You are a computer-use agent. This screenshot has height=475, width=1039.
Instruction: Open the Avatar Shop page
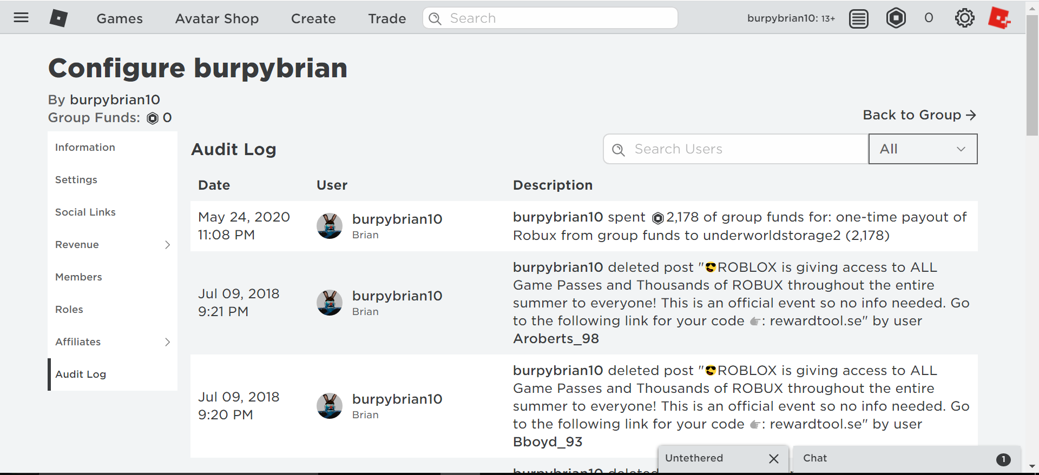217,18
